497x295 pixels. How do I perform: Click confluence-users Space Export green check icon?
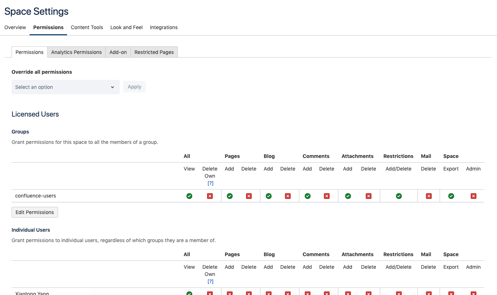(451, 196)
